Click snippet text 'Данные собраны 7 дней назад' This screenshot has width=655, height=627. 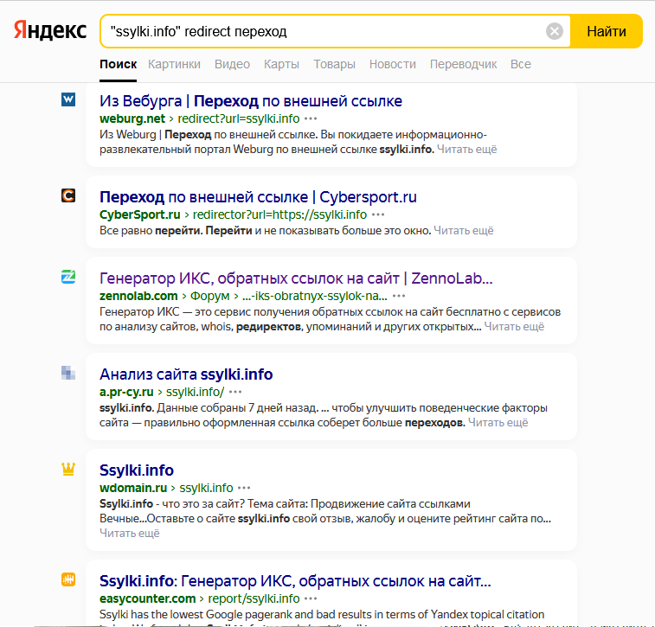pos(236,408)
